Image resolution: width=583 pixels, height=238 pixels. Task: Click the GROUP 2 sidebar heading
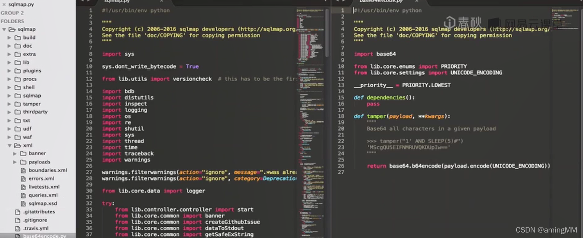(x=12, y=13)
